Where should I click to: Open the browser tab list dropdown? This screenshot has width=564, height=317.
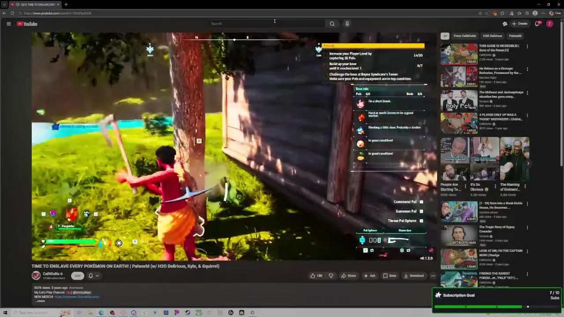(x=4, y=4)
